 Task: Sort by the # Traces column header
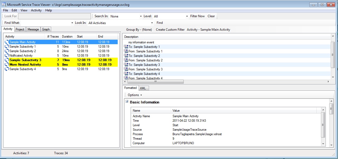[x=53, y=37]
